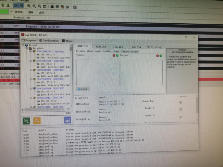Click the [Filter] input field
The image size is (223, 167).
(46, 113)
